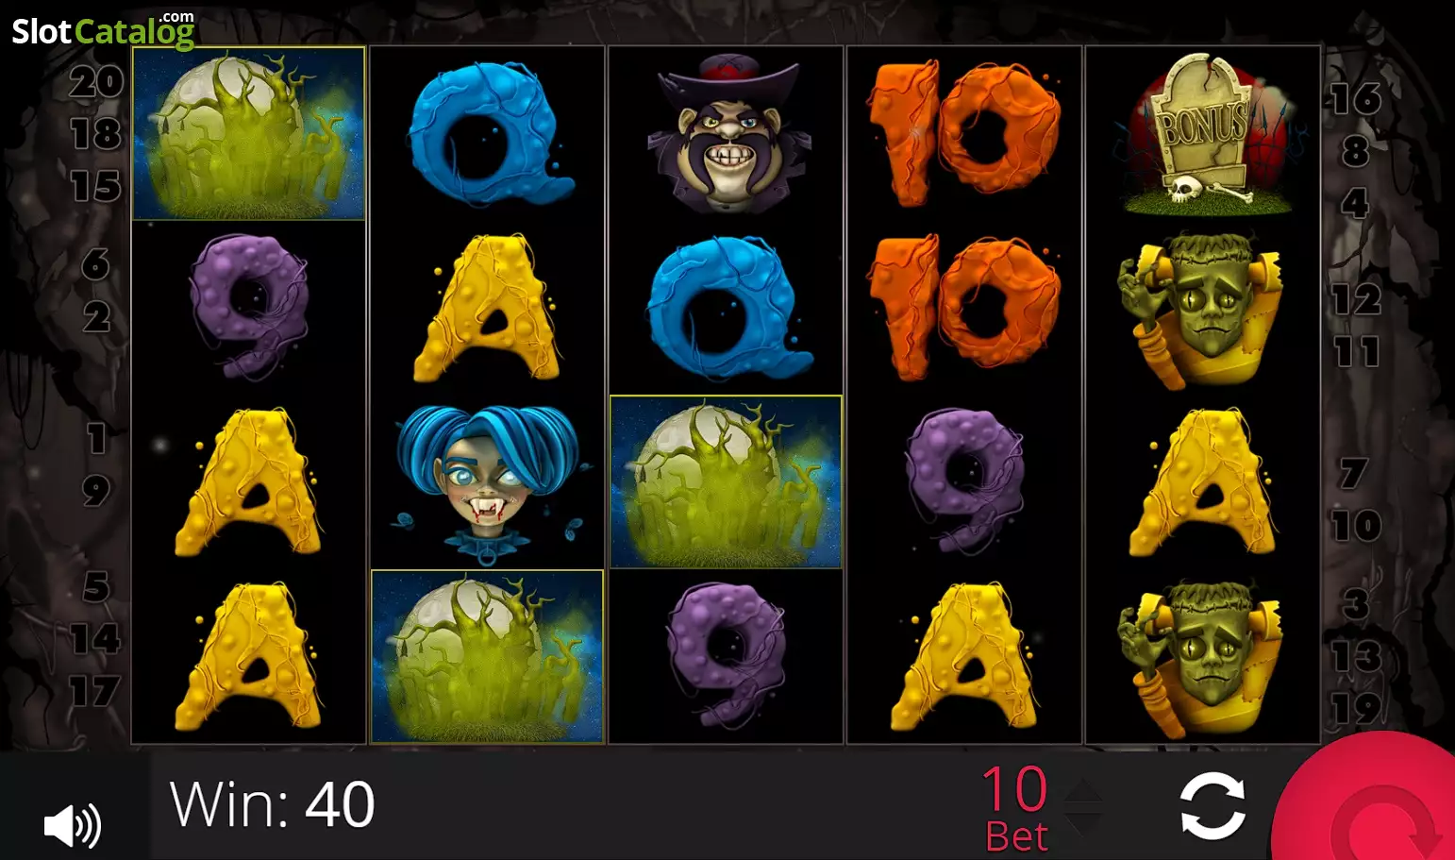
Task: Toggle the autoplay circular arrows icon
Action: [1212, 806]
